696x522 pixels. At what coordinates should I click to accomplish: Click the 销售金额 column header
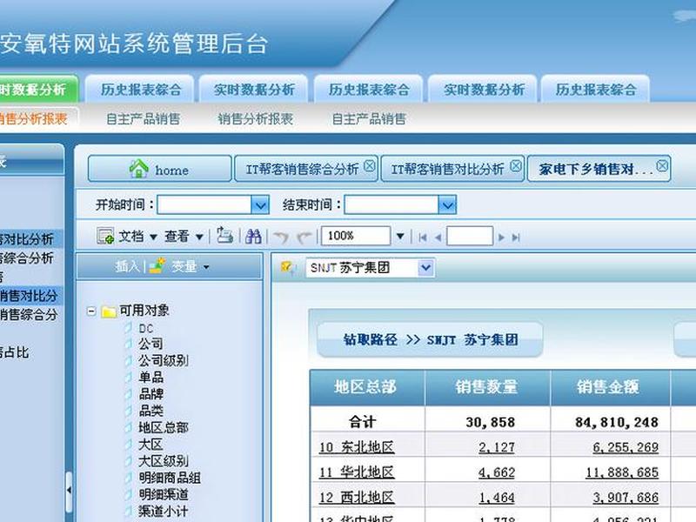pos(610,387)
